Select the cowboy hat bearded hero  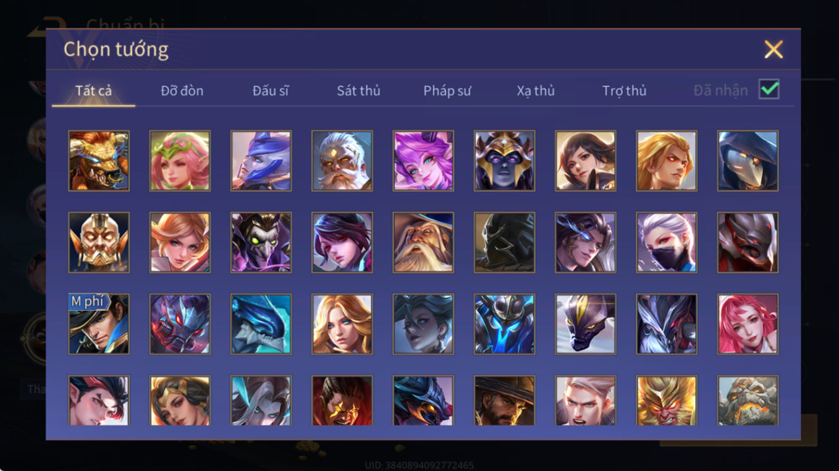pos(504,401)
